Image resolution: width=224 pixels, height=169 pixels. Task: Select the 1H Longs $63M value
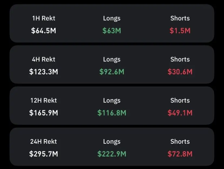click(112, 31)
